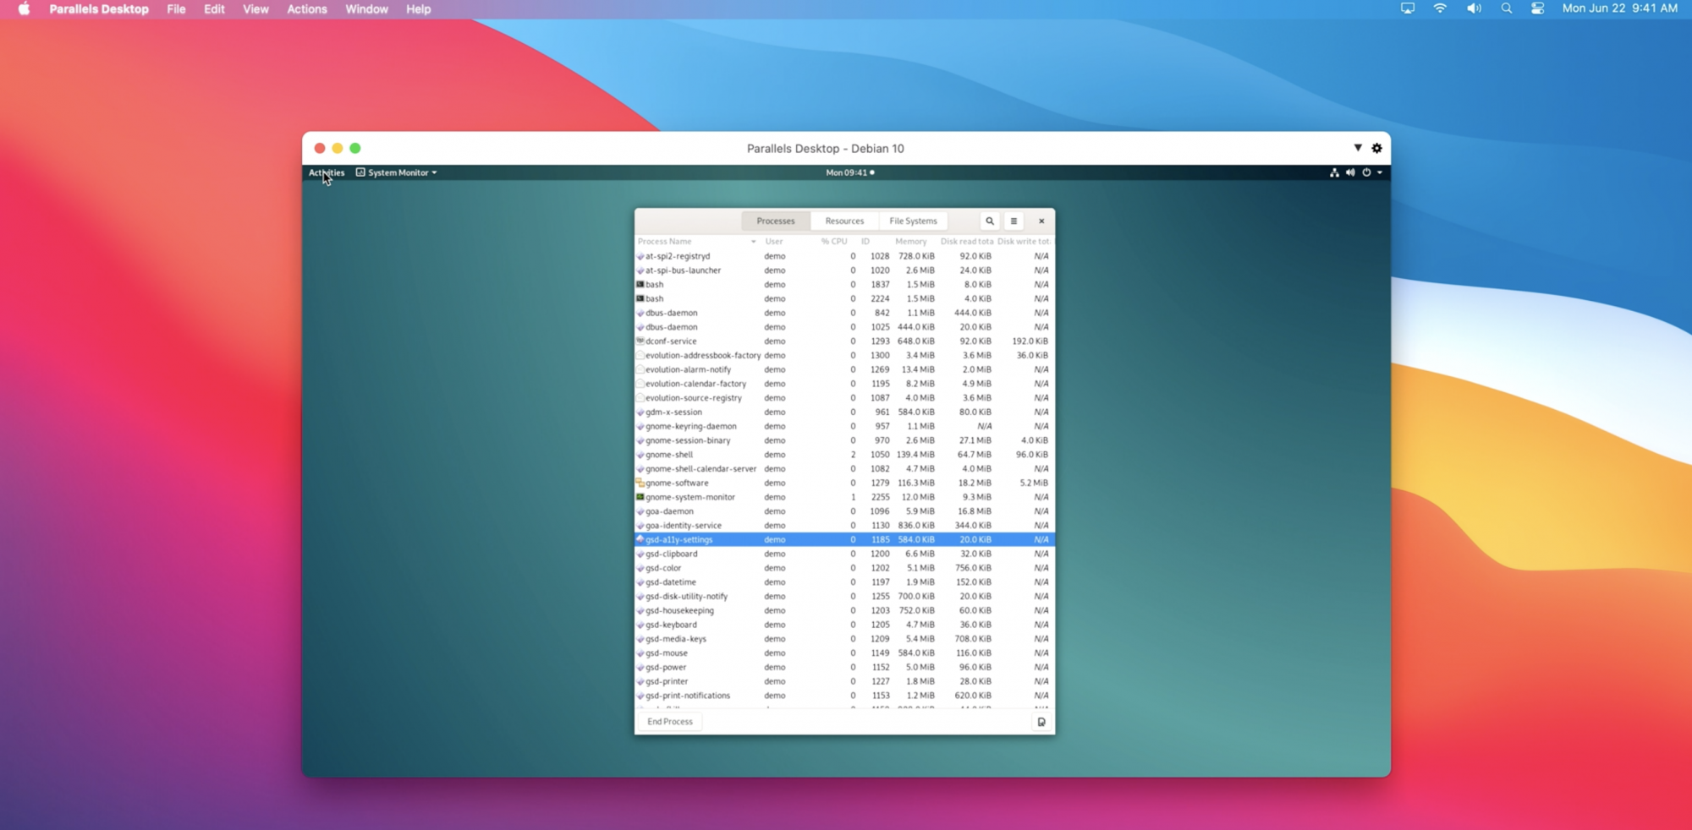Open the Apple menu
This screenshot has width=1692, height=830.
tap(24, 8)
